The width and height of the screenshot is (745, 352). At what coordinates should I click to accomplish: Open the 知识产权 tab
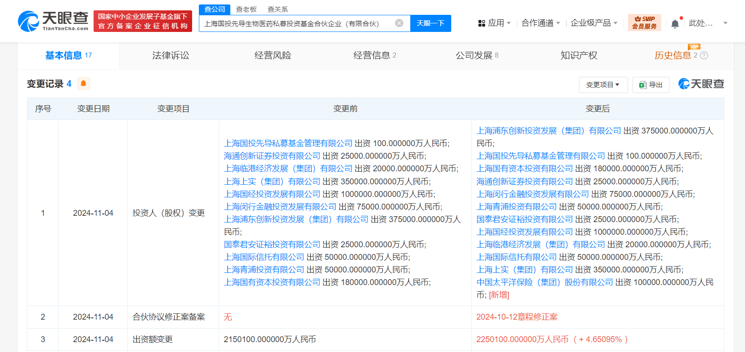(579, 55)
